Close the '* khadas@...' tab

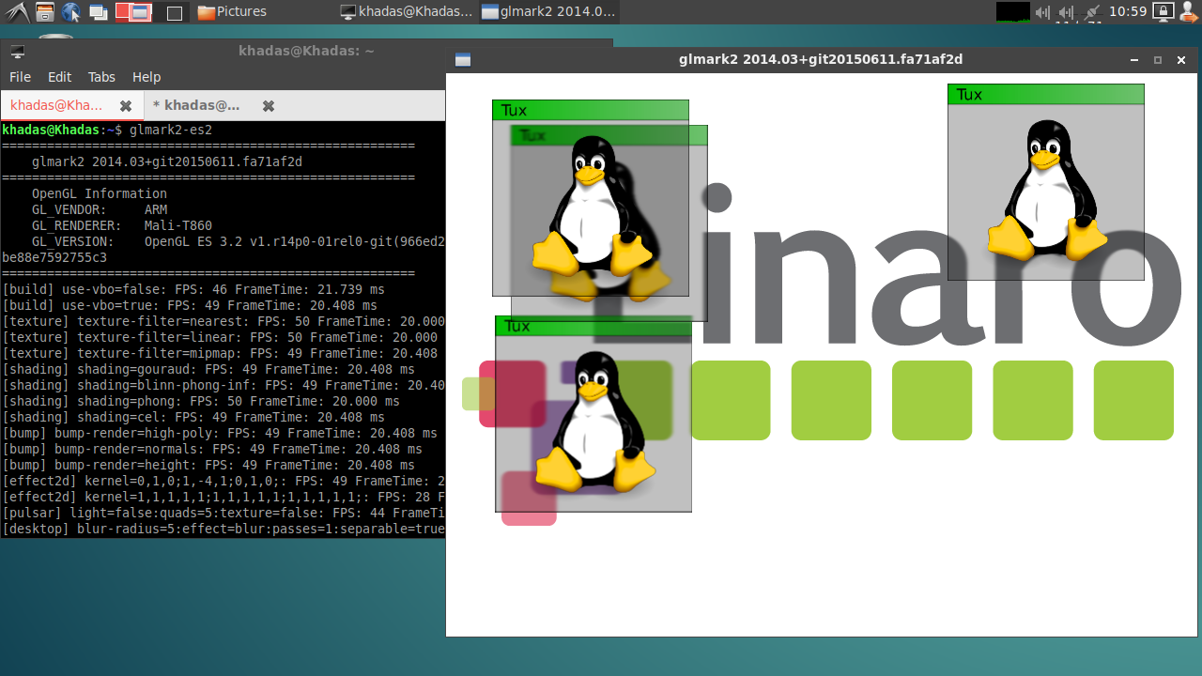coord(268,106)
